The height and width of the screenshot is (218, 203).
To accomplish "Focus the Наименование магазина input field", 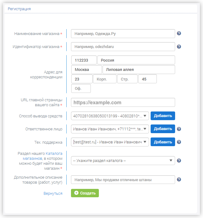I will point(123,34).
